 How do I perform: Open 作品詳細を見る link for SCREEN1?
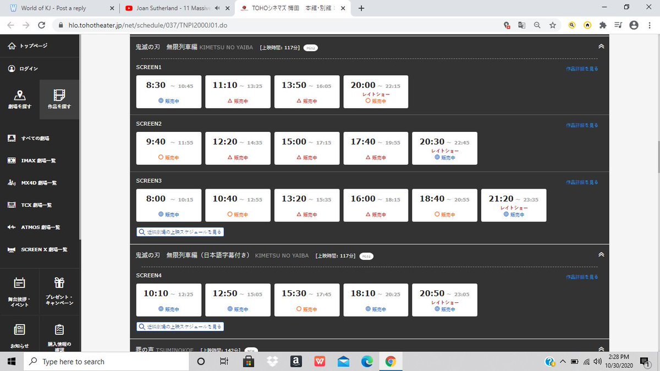pyautogui.click(x=582, y=69)
